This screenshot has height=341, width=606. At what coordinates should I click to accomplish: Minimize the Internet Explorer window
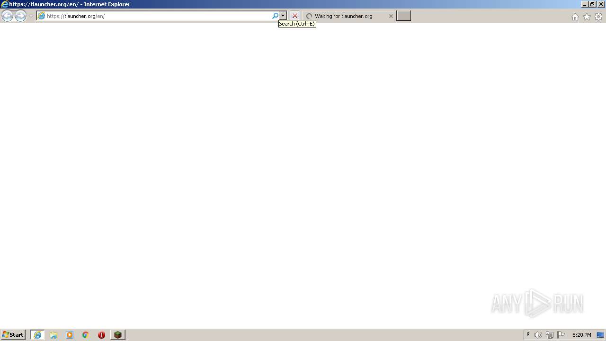pos(585,4)
